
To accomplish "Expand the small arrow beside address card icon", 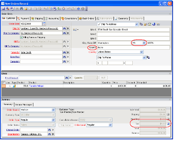I will pos(78,30).
